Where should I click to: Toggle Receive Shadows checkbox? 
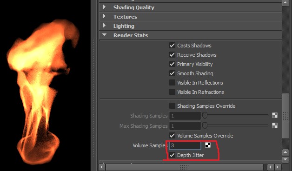point(172,55)
